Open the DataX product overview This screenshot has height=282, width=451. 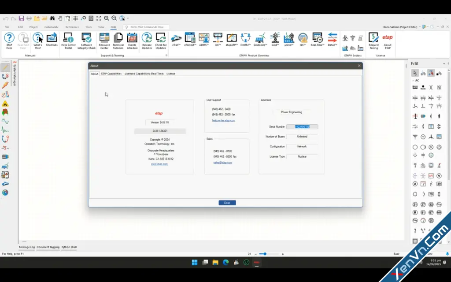pyautogui.click(x=332, y=40)
